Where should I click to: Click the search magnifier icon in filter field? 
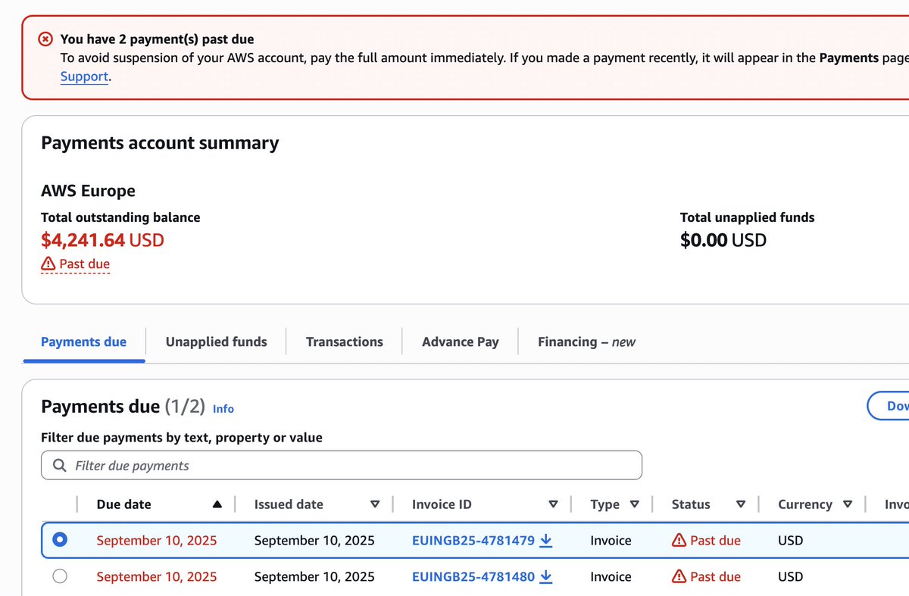point(59,465)
